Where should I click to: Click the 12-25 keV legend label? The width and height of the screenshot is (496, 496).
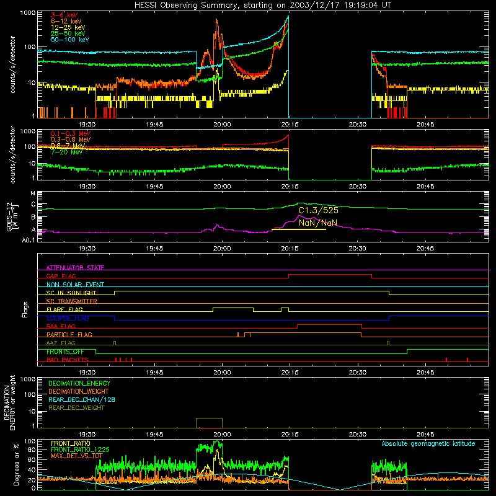tap(68, 27)
